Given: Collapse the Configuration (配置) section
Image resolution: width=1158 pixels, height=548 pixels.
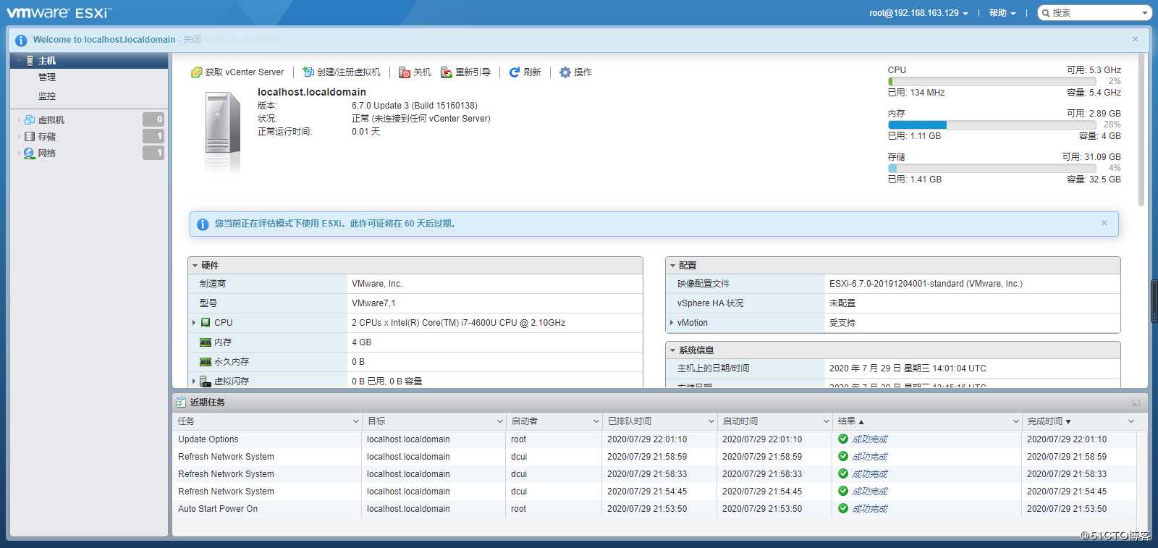Looking at the screenshot, I should (672, 266).
